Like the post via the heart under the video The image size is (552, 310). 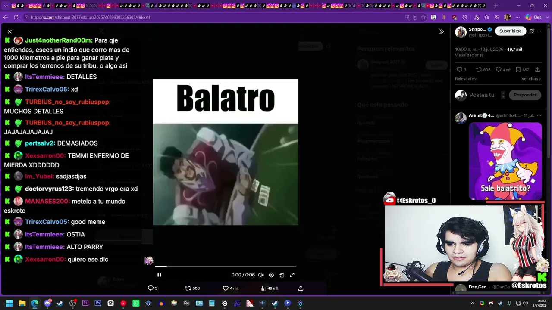[231, 288]
